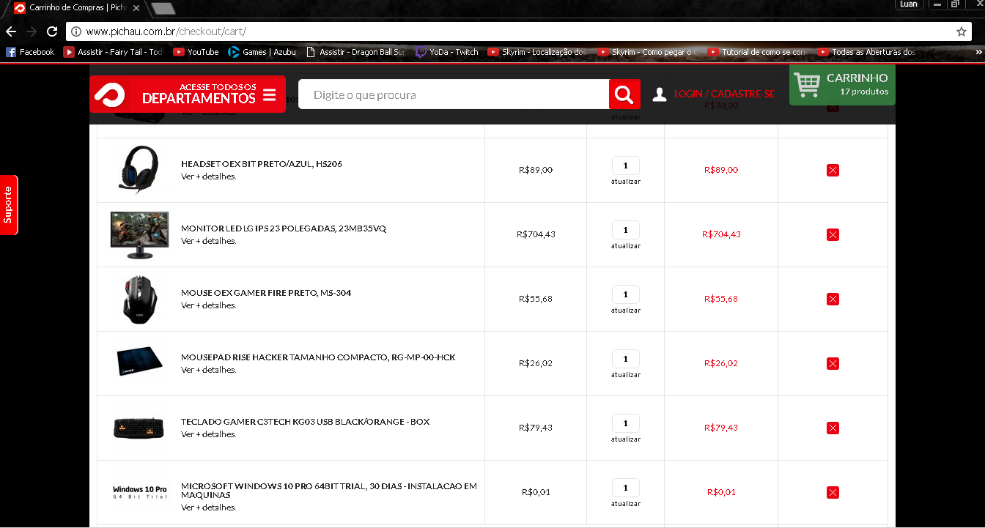Remove the Mousepad Rise Hacker from cart
This screenshot has width=985, height=528.
click(x=833, y=363)
